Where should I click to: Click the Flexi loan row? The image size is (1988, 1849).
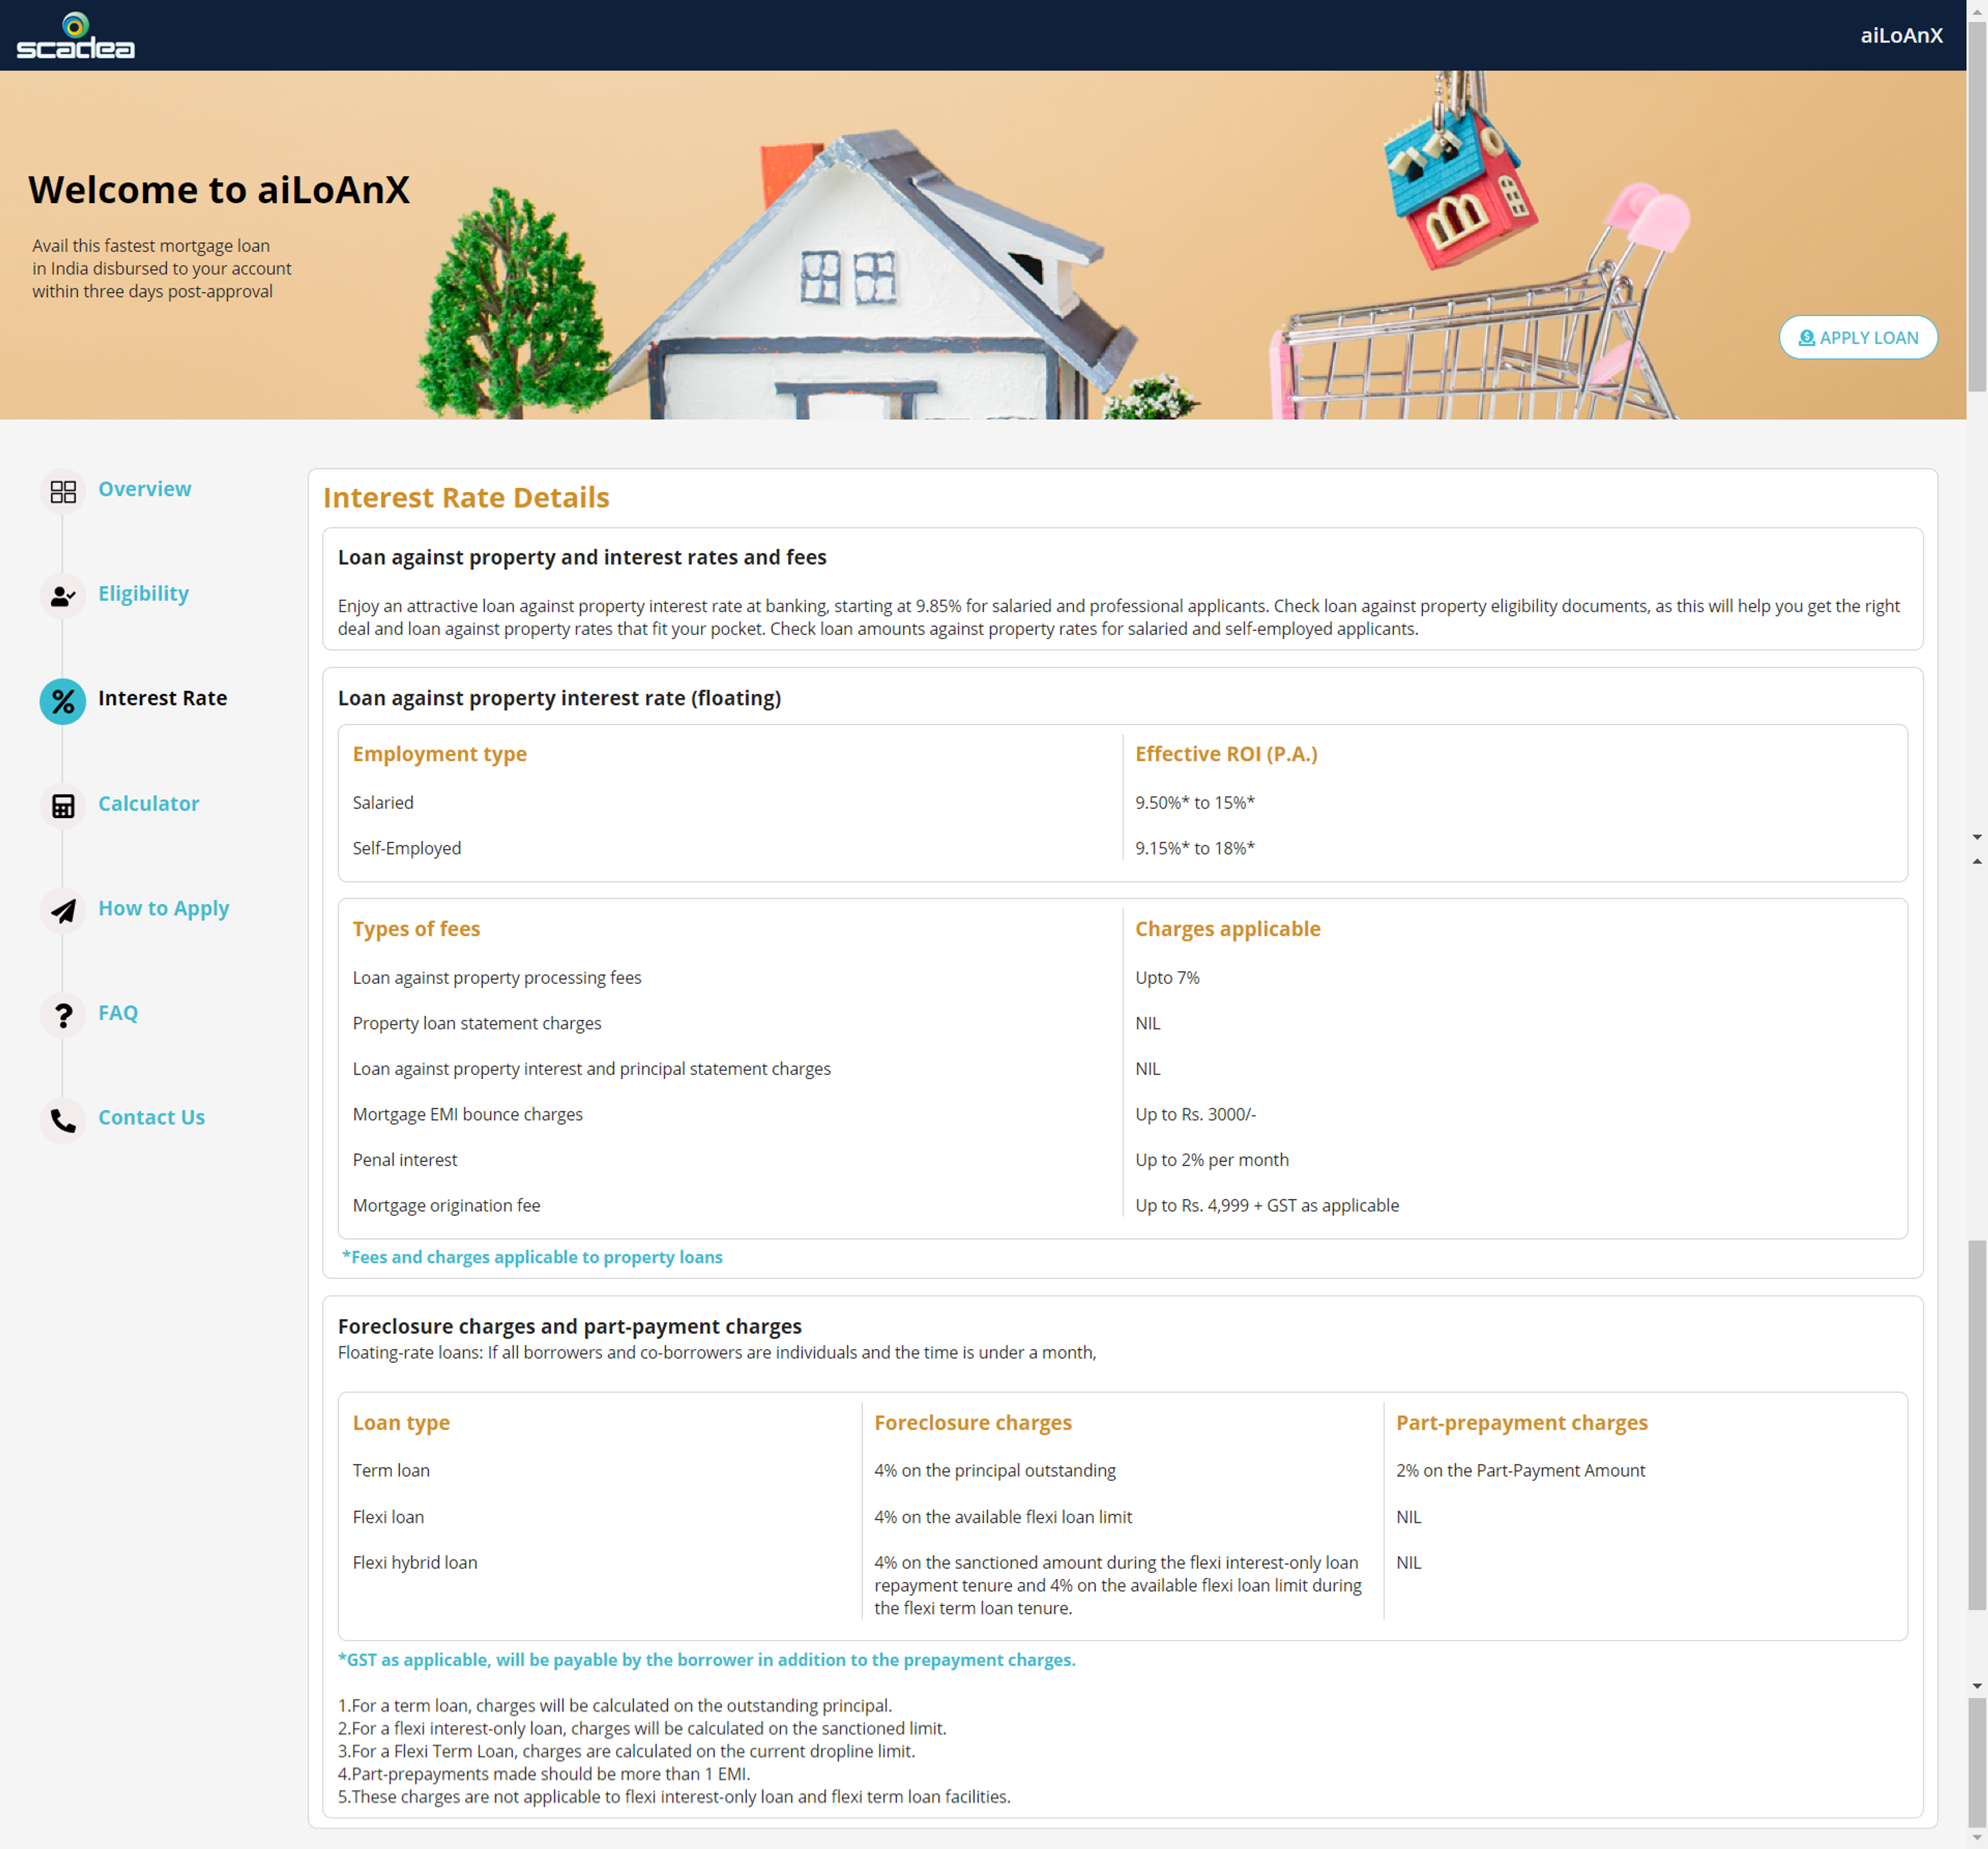tap(388, 1517)
